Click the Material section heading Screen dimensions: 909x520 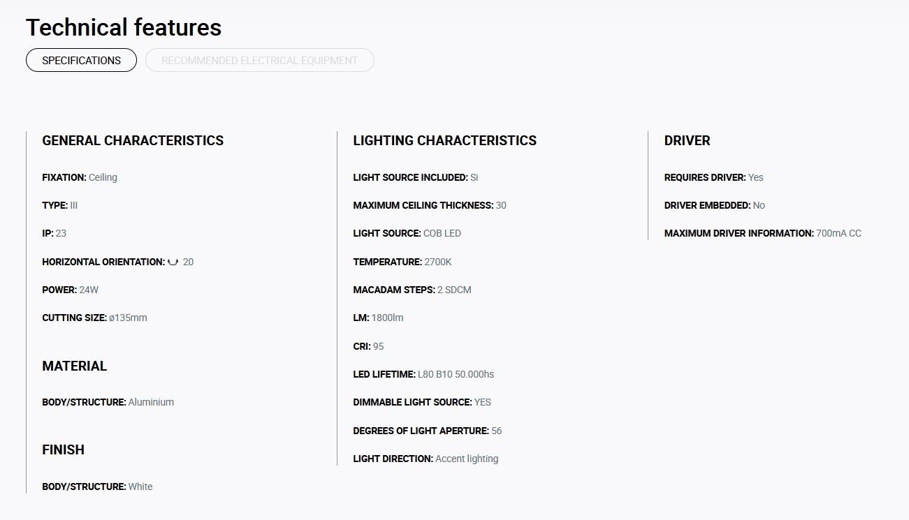point(75,366)
